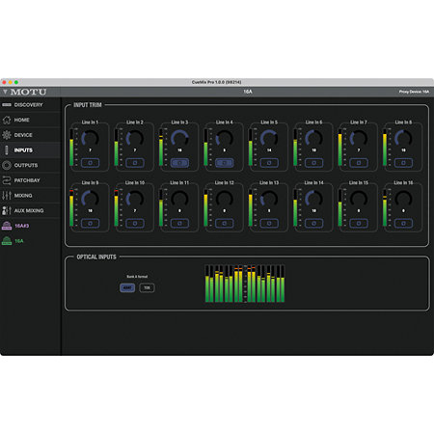The width and height of the screenshot is (434, 434).
Task: Open Device settings via the gear icon
Action: [7, 135]
